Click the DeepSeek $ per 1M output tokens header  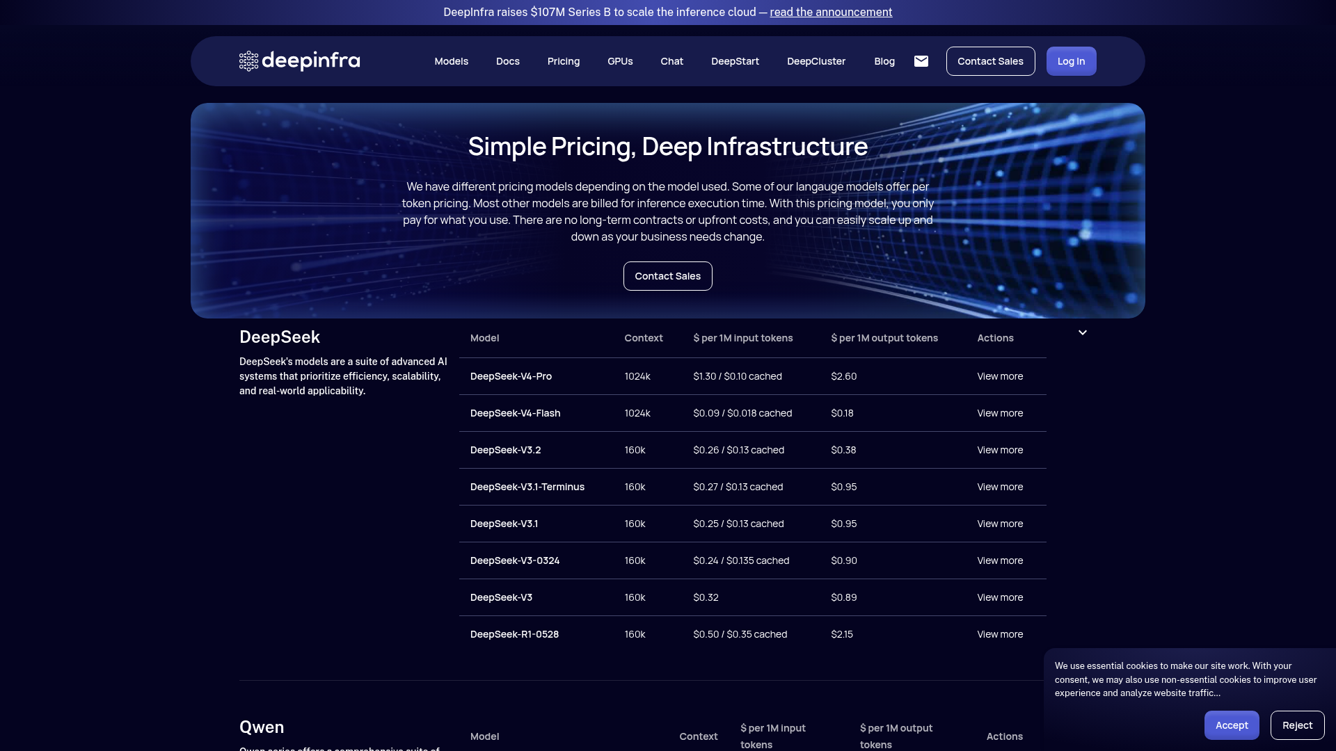click(884, 338)
